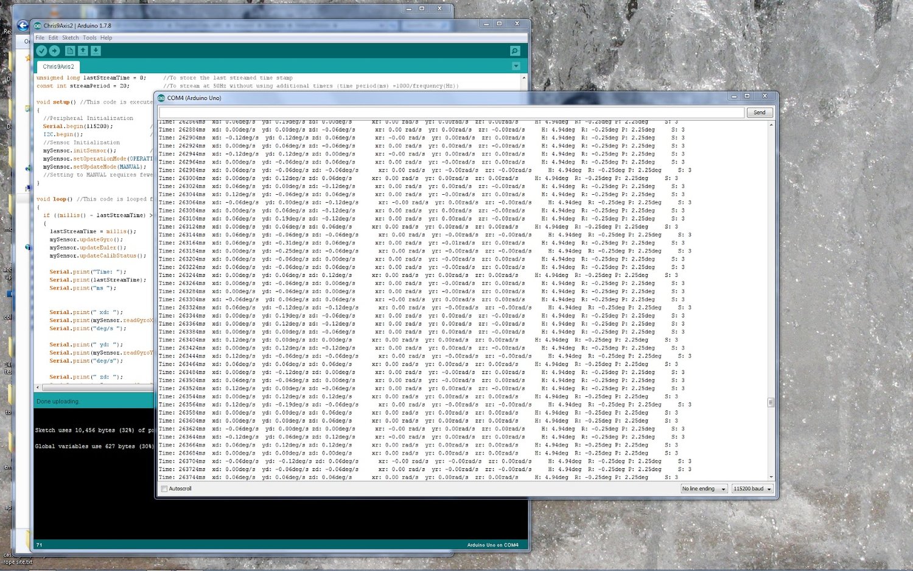Minimize the COM4 serial monitor window

(x=734, y=96)
